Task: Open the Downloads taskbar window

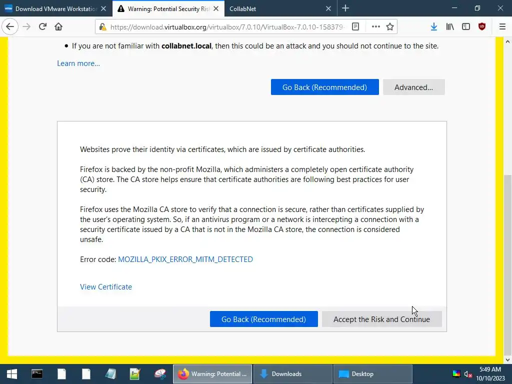Action: click(x=293, y=374)
